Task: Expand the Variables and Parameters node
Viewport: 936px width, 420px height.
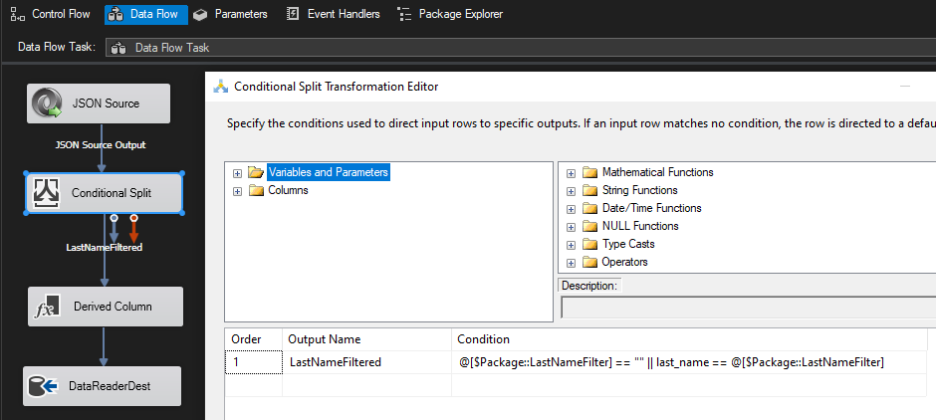Action: pos(238,172)
